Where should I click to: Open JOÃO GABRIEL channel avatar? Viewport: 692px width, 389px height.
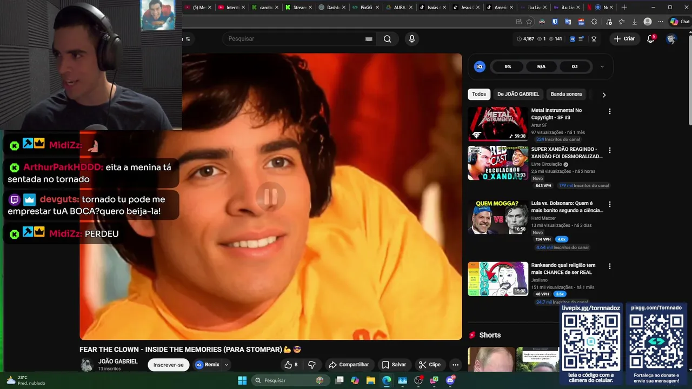pyautogui.click(x=86, y=365)
